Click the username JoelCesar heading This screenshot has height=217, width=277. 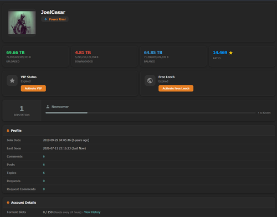click(53, 12)
